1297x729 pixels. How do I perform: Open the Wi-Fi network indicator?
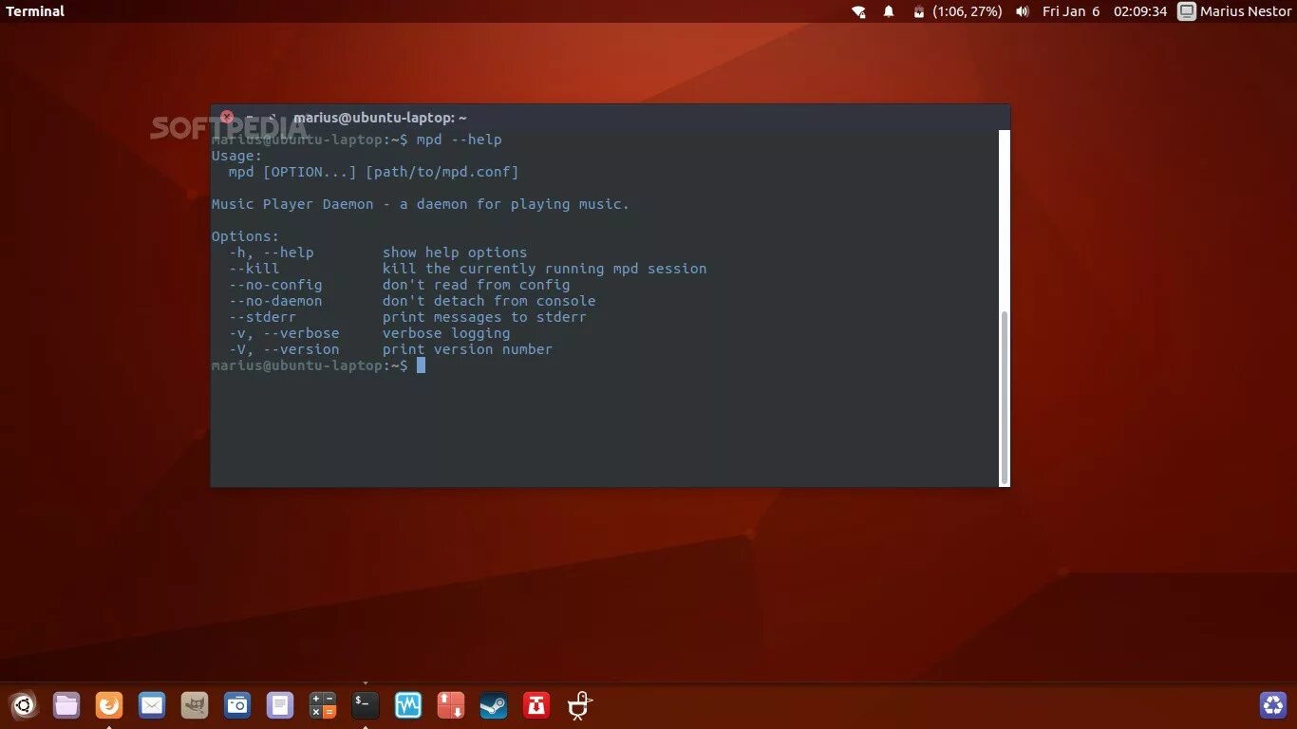coord(859,11)
